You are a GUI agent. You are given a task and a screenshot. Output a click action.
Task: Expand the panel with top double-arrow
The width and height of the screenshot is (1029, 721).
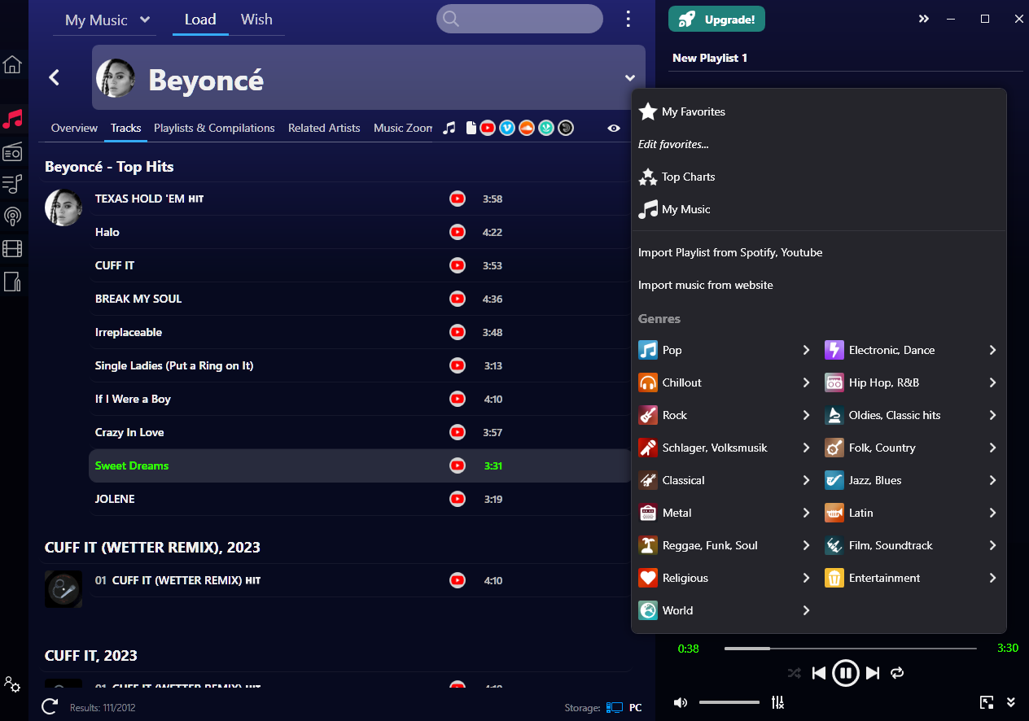click(924, 19)
